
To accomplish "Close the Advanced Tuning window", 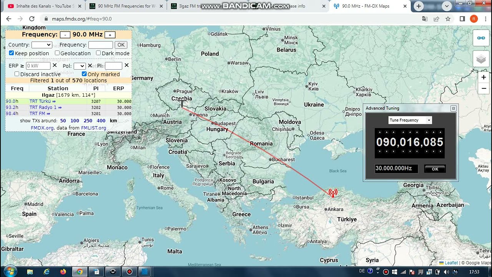I will pyautogui.click(x=453, y=108).
